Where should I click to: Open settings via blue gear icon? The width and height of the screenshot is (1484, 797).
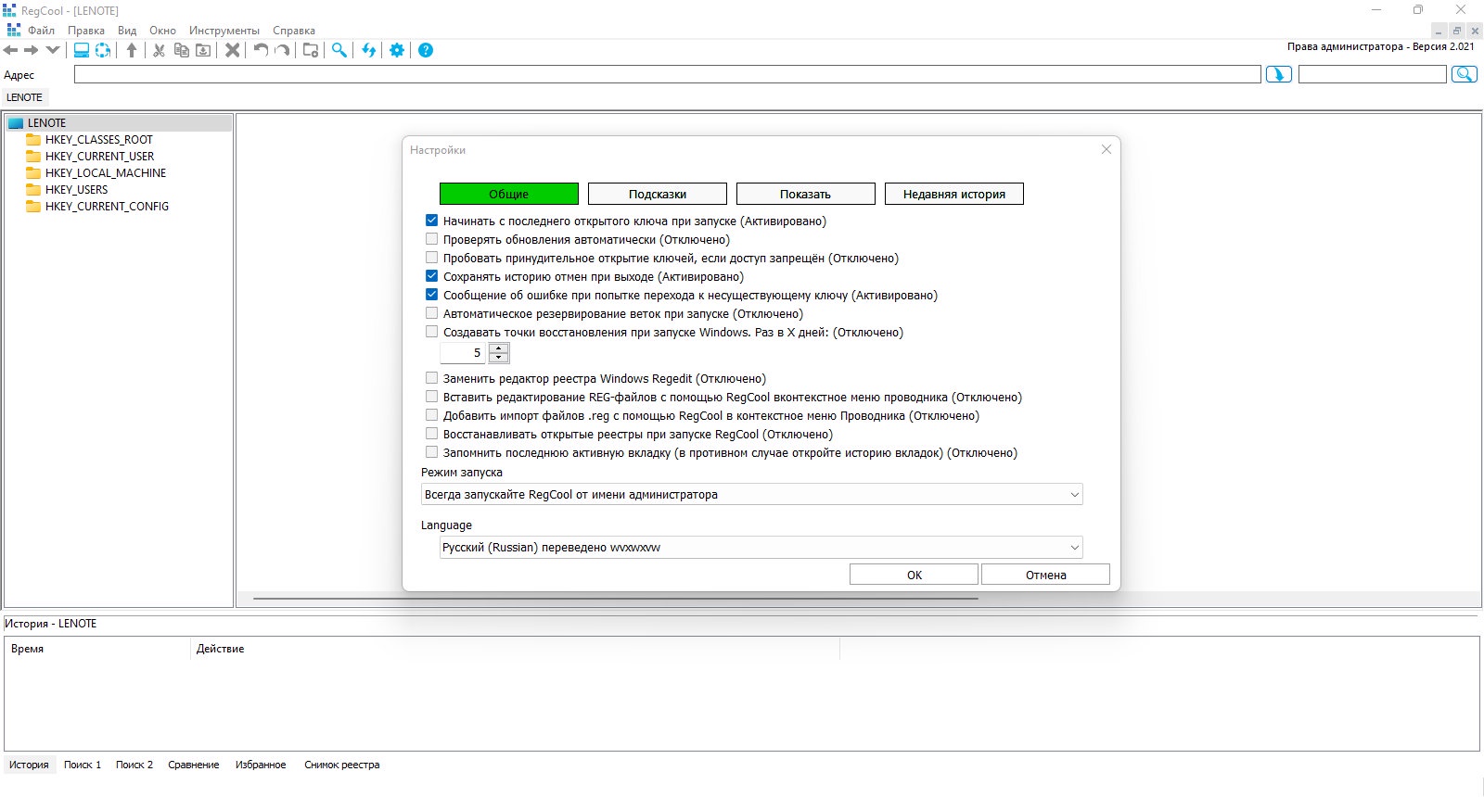pyautogui.click(x=397, y=50)
